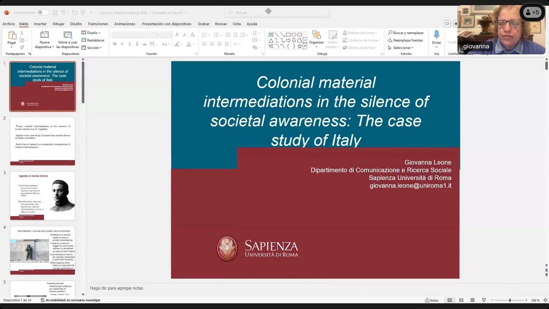Click the Restablecer button
The height and width of the screenshot is (309, 549).
click(93, 40)
